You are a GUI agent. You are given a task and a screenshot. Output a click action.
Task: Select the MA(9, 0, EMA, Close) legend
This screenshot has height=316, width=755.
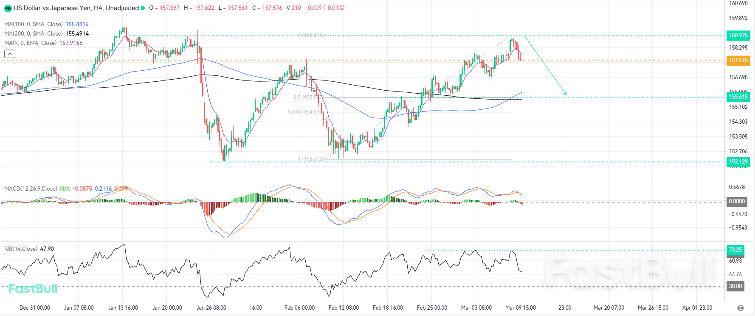click(30, 43)
